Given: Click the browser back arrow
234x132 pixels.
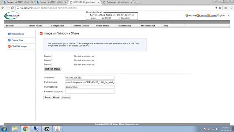Looking at the screenshot, I should click(x=3, y=8).
